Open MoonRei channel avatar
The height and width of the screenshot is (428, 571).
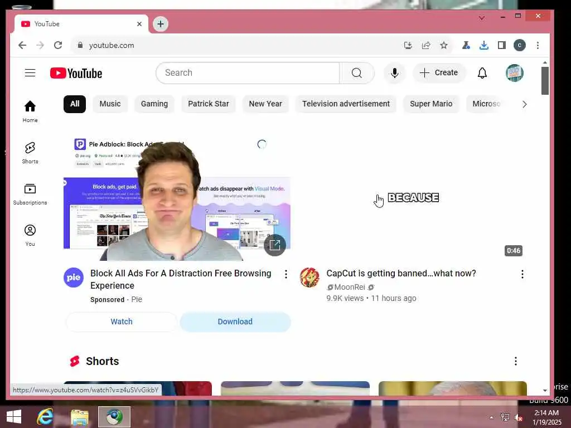pos(309,278)
